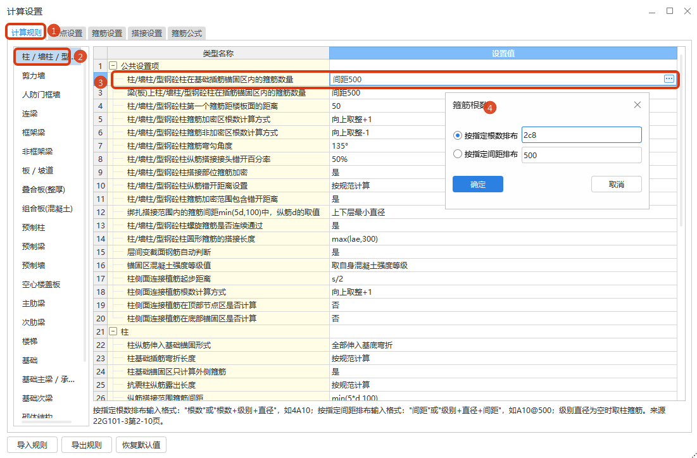Click 导出规则 button
The image size is (697, 458).
(x=86, y=445)
